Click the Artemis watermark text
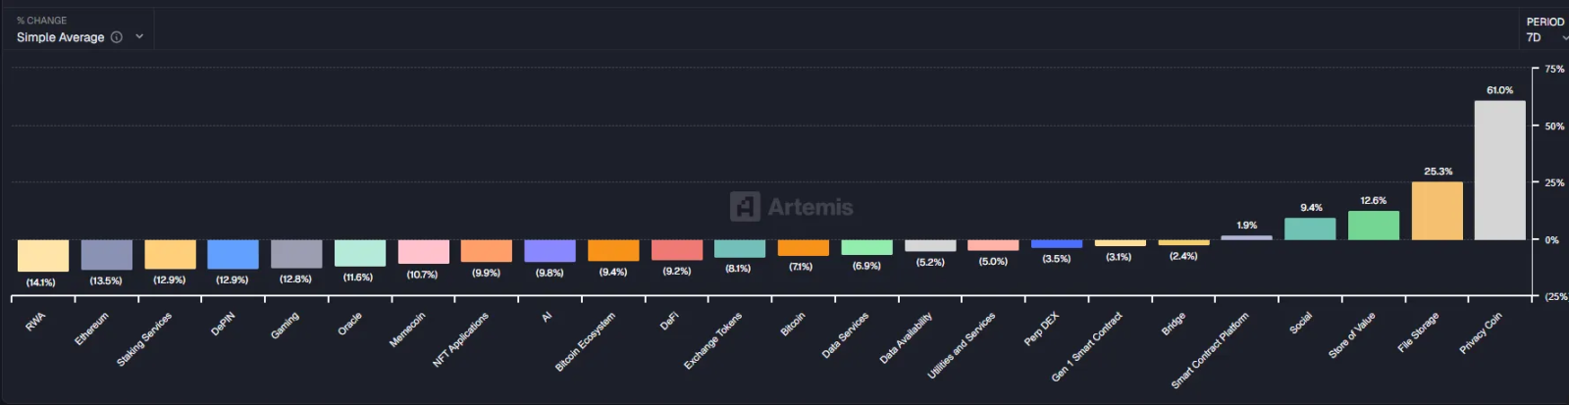The height and width of the screenshot is (405, 1569). point(810,207)
